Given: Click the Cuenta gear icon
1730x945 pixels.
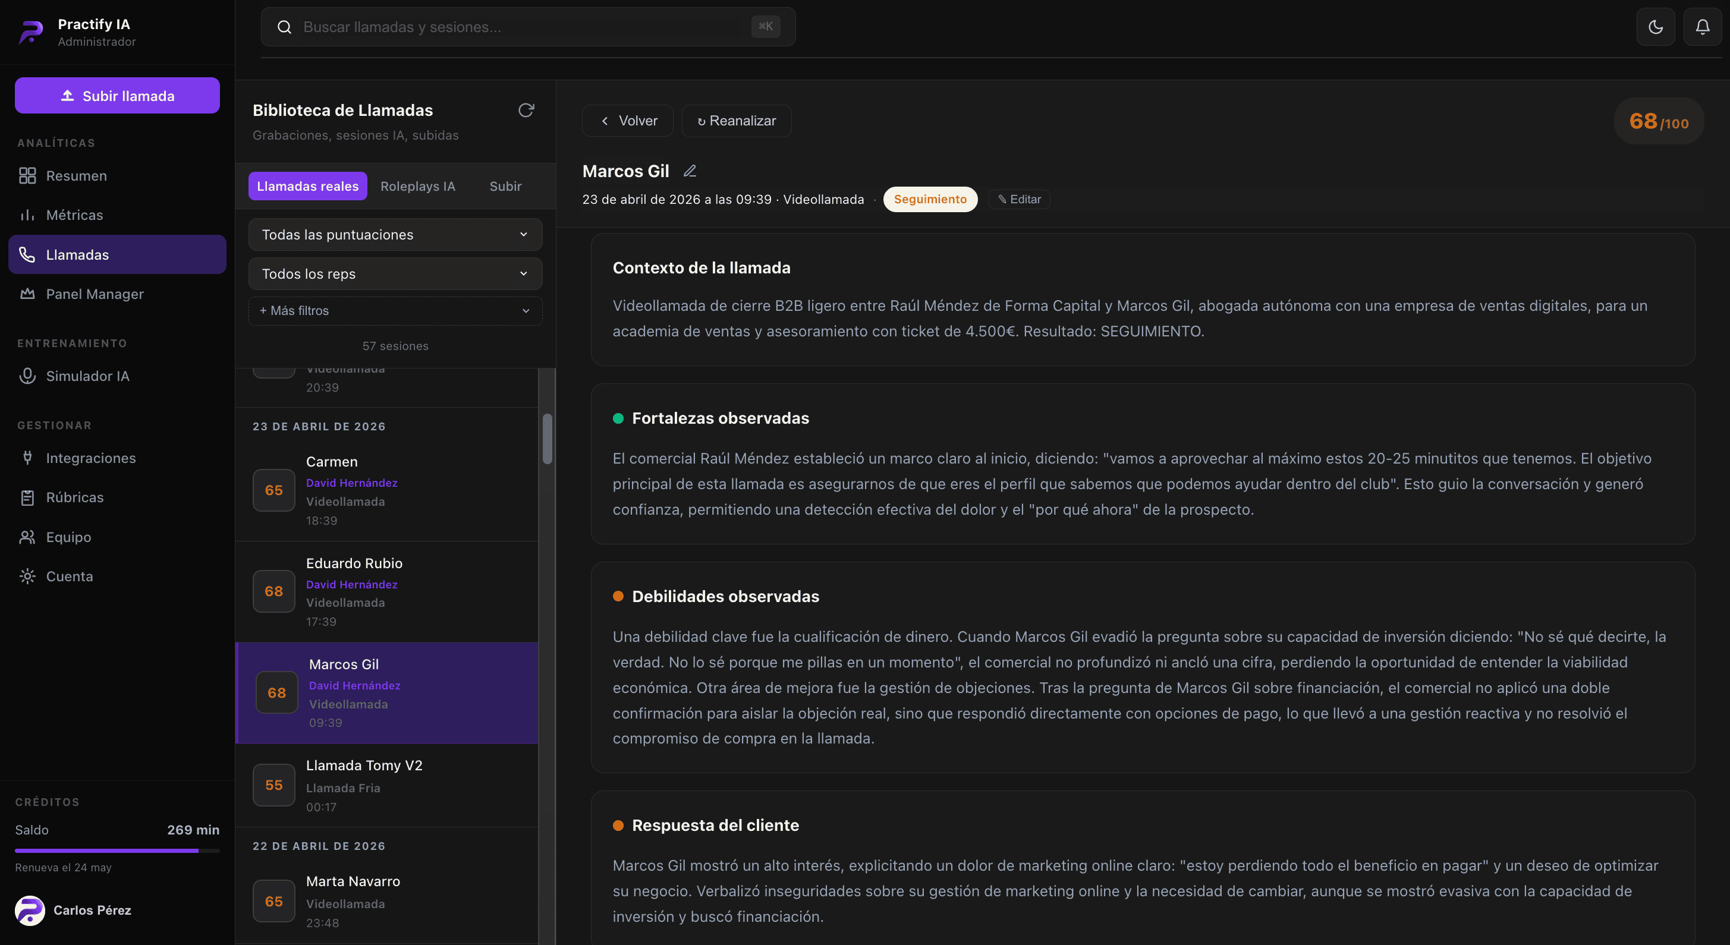Looking at the screenshot, I should 27,576.
